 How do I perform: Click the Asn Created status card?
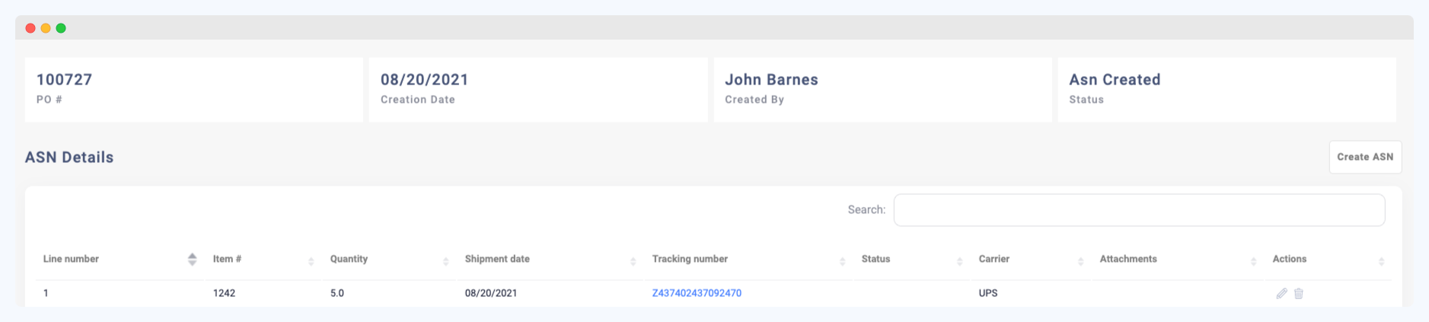[x=1226, y=89]
